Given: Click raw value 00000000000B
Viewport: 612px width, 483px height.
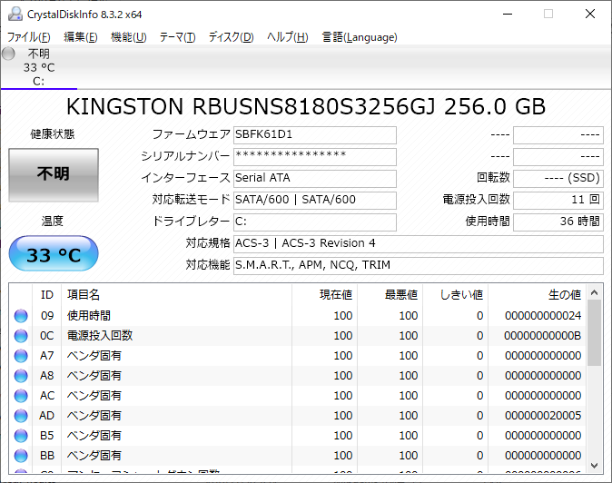Looking at the screenshot, I should [x=542, y=336].
